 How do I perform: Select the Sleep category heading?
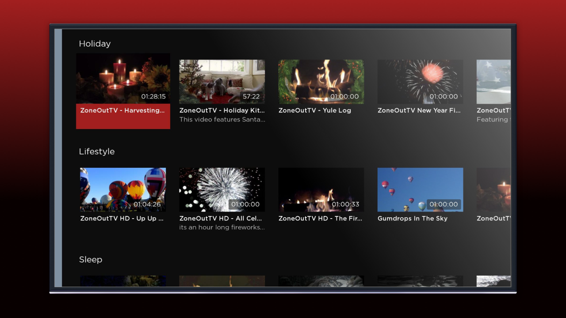[x=91, y=260]
